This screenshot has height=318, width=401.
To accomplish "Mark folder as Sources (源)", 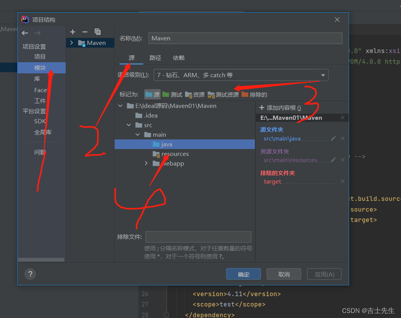I will tap(152, 95).
